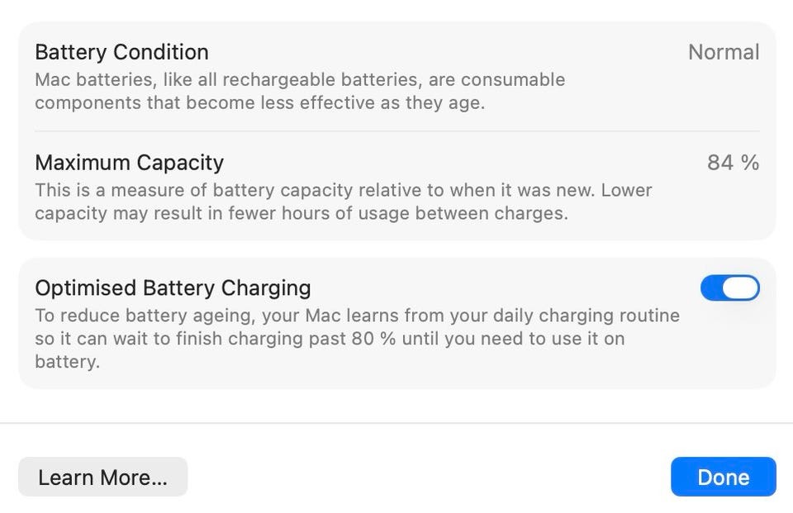The image size is (793, 513).
Task: Open the Learn More... link button
Action: point(102,477)
